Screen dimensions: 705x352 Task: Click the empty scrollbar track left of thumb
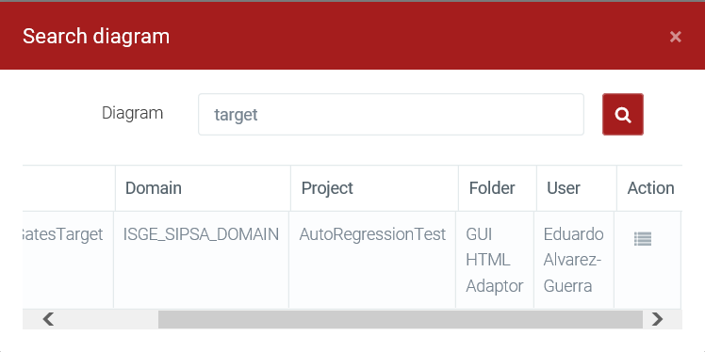click(107, 319)
